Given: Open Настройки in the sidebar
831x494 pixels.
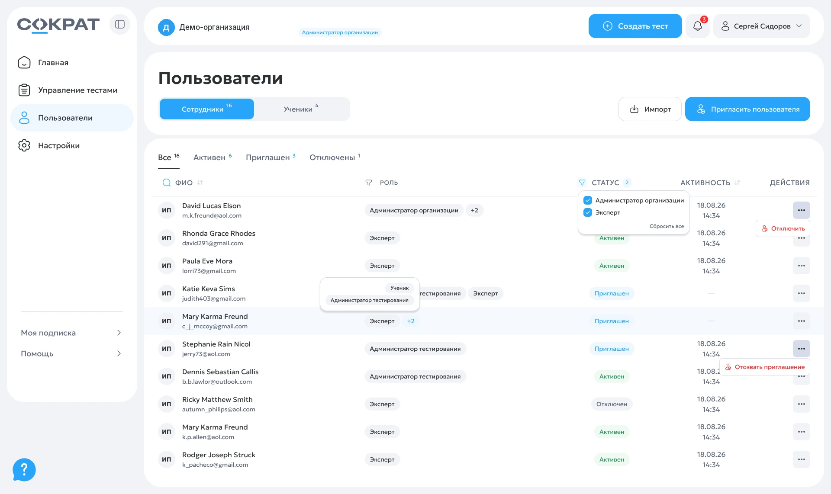Looking at the screenshot, I should [72, 145].
